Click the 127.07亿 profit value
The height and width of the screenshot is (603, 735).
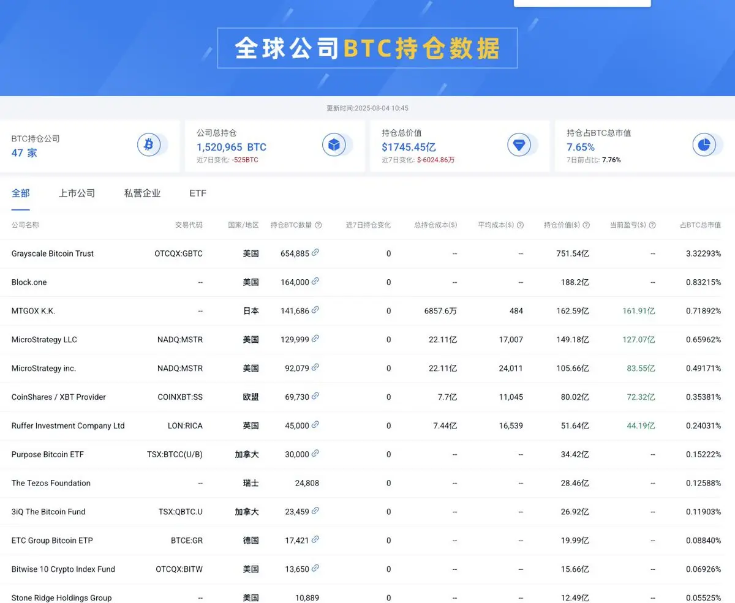click(639, 340)
